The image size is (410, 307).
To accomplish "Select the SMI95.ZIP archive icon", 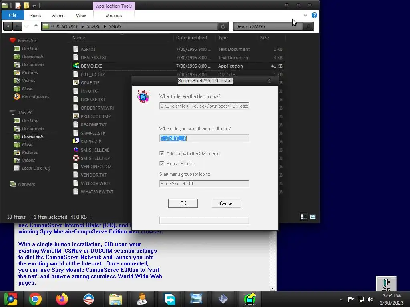I will 76,141.
